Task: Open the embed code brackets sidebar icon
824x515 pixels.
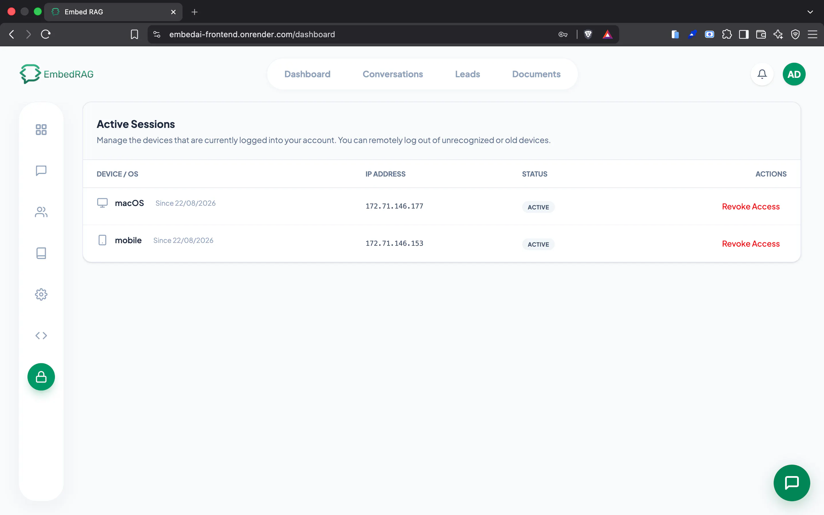Action: pos(41,336)
